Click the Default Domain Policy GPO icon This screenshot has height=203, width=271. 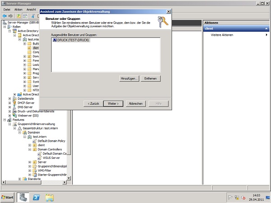point(35,141)
